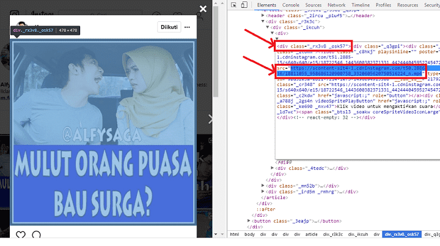Click the page scrollbar down arrow

coord(216,234)
